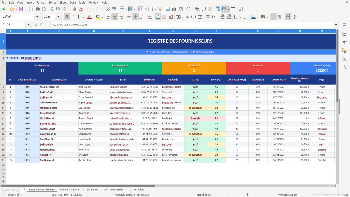Click English (USA) language in status bar
Viewport: 350px width, 197px height.
204,195
